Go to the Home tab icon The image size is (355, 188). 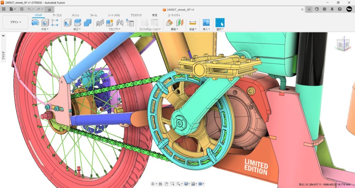[x=49, y=9]
